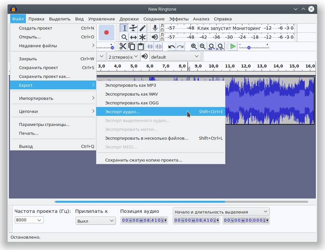
Task: Open the 'Эффекты' menu
Action: tap(179, 19)
